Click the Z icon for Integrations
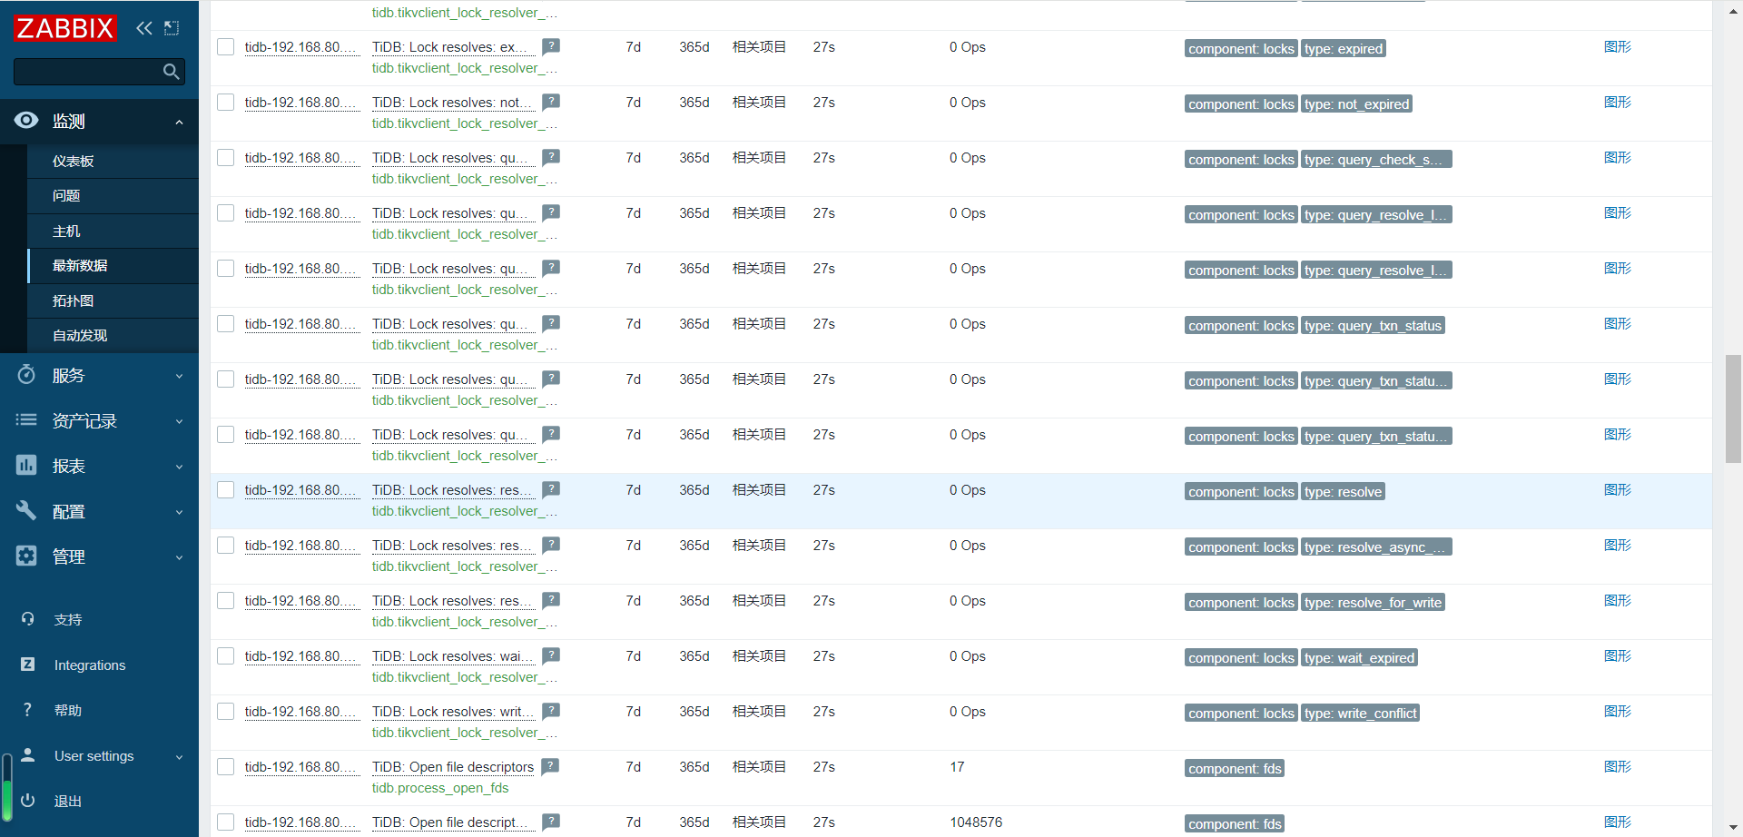This screenshot has width=1743, height=837. click(27, 665)
